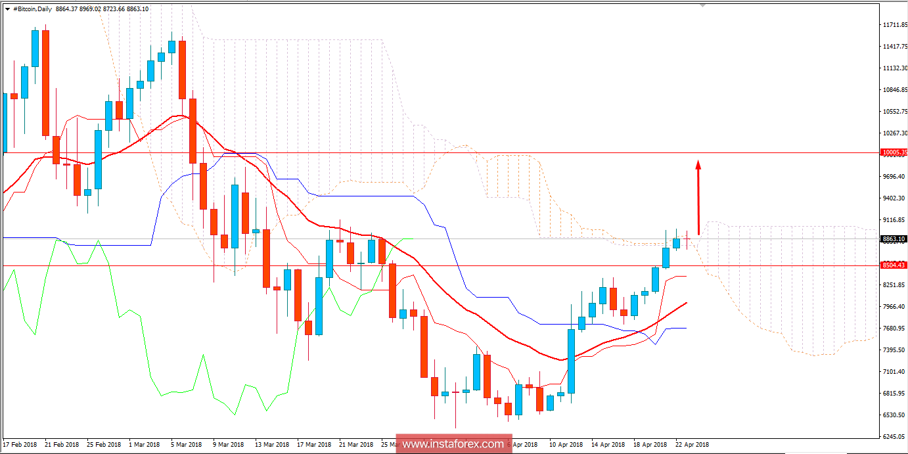
Task: Click date axis label 17 Mar 2018
Action: (314, 445)
